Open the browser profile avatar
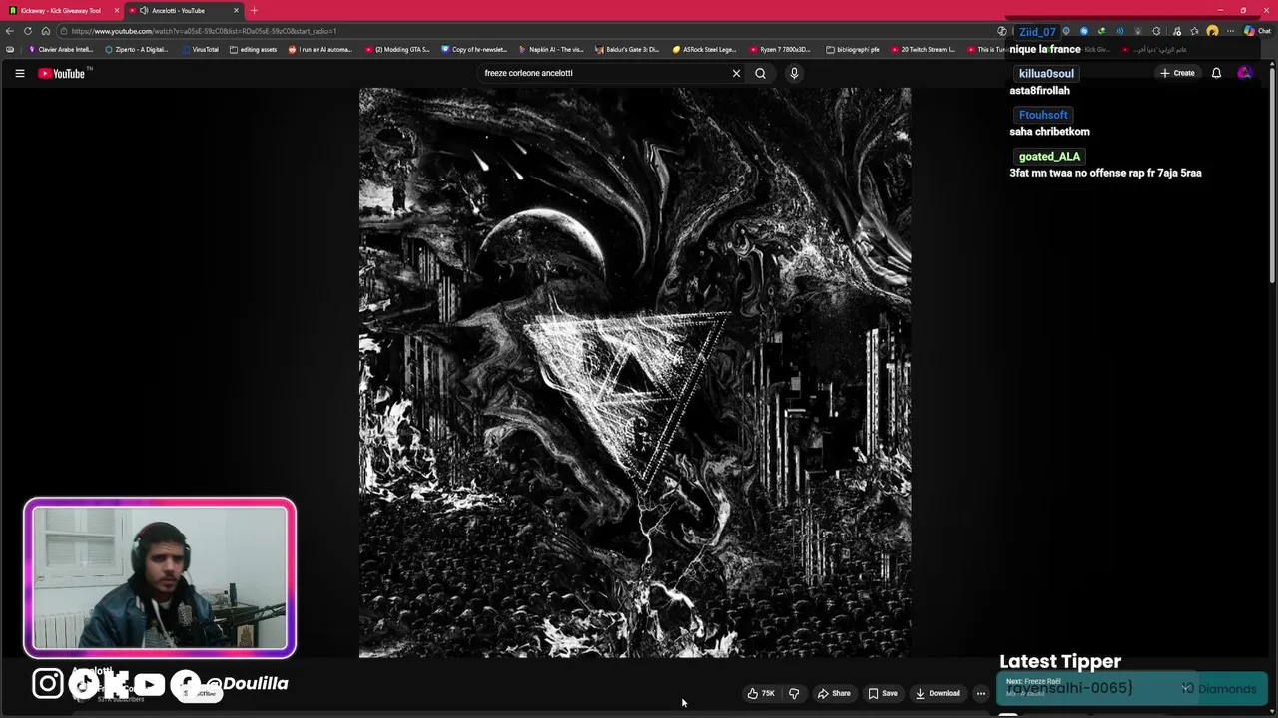The image size is (1278, 718). click(1212, 31)
